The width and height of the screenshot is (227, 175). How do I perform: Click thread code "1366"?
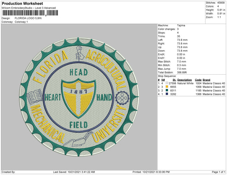pos(199,94)
